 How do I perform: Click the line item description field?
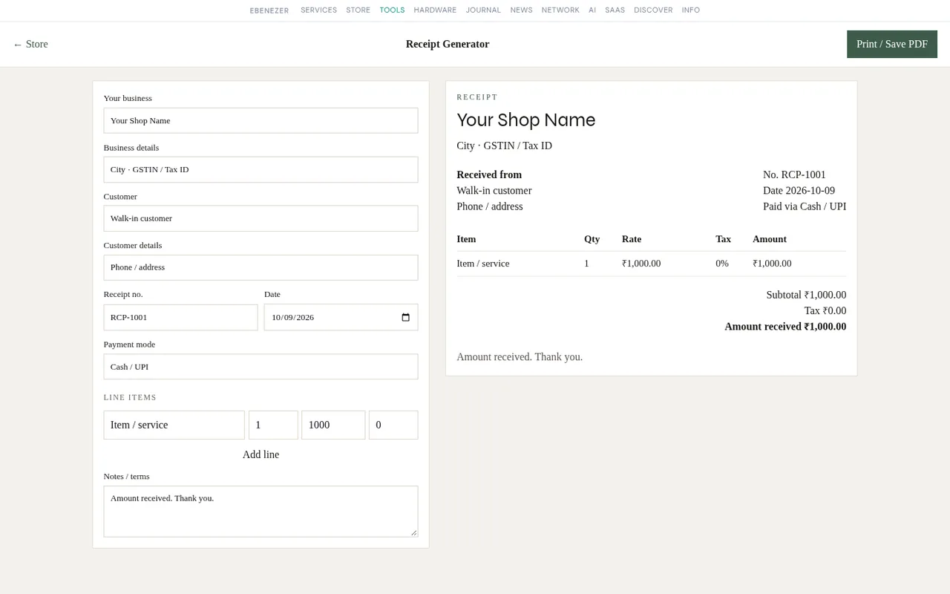(174, 425)
